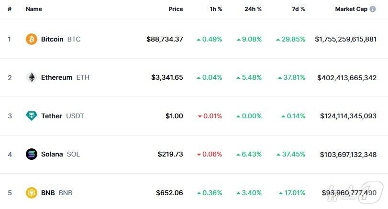Click the Ethereum diamond logo icon
This screenshot has width=388, height=209.
point(32,77)
